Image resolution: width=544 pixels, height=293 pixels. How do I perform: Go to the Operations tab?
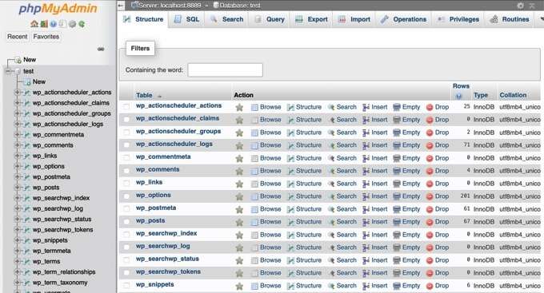(x=403, y=19)
